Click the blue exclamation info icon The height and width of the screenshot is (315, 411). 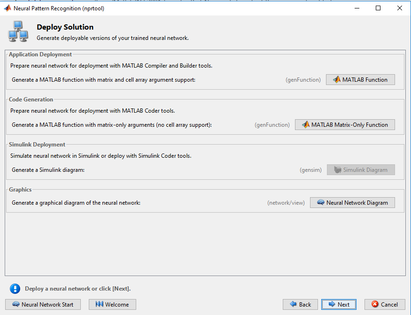click(15, 289)
